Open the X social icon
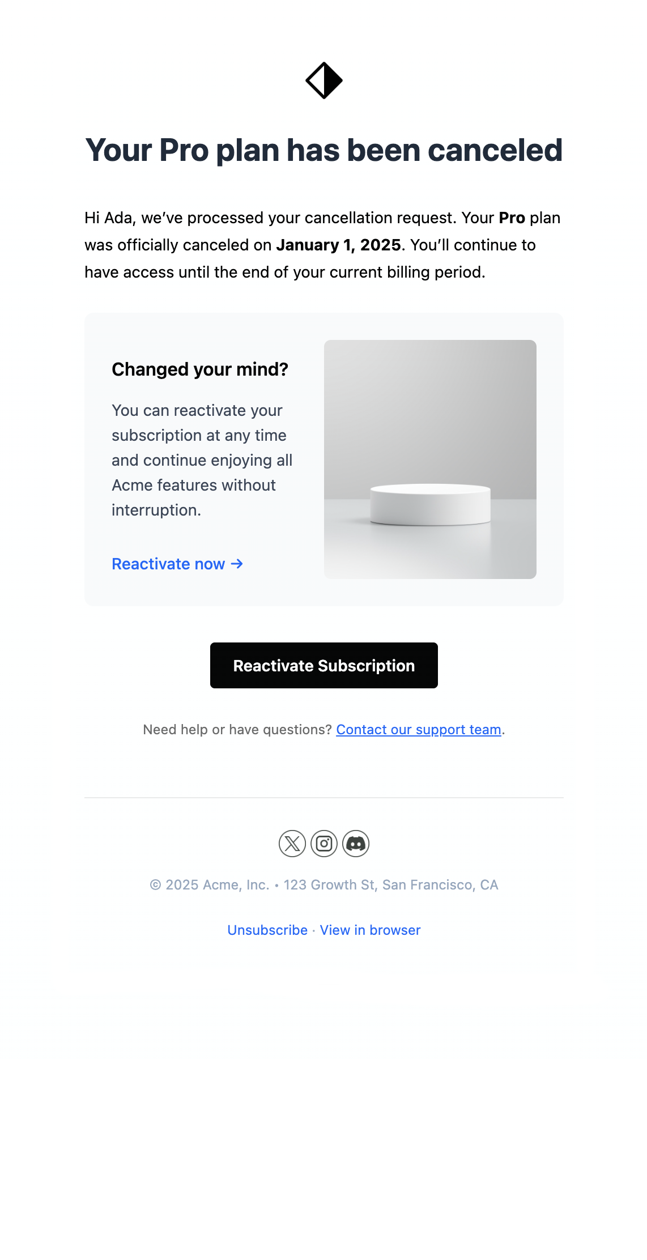Viewport: 647px width, 1260px height. [x=292, y=844]
